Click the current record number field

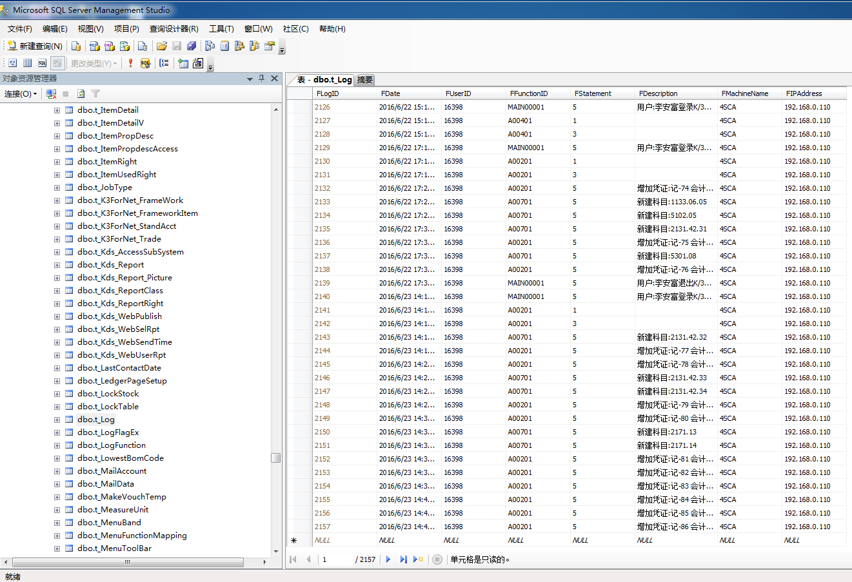[x=335, y=559]
